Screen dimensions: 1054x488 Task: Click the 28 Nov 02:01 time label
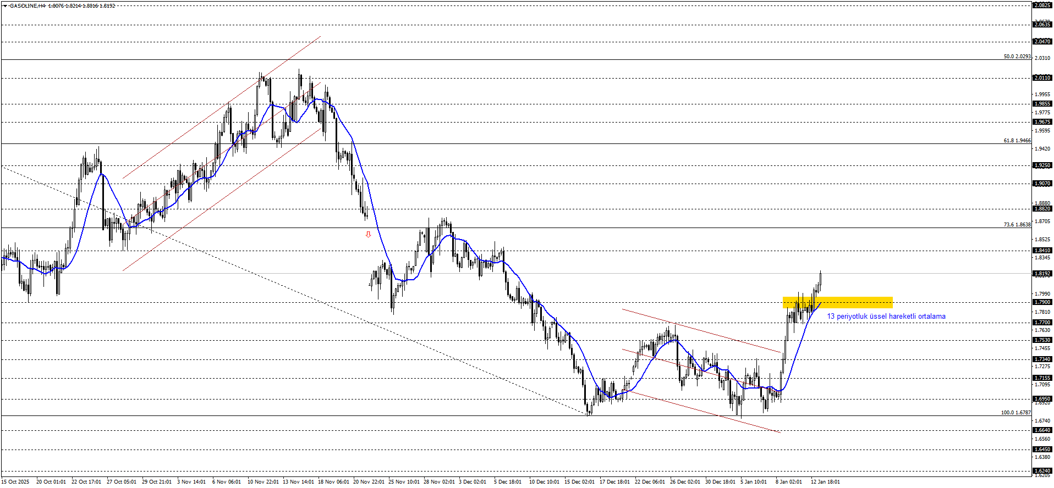tap(439, 482)
